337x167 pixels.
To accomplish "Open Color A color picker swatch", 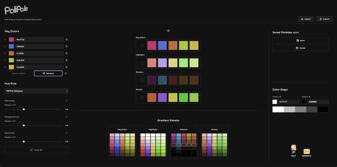I will 275,102.
